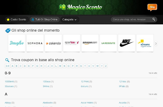Open the Abebooks shop link
Viewport: 163px width, 107px height.
48,103
